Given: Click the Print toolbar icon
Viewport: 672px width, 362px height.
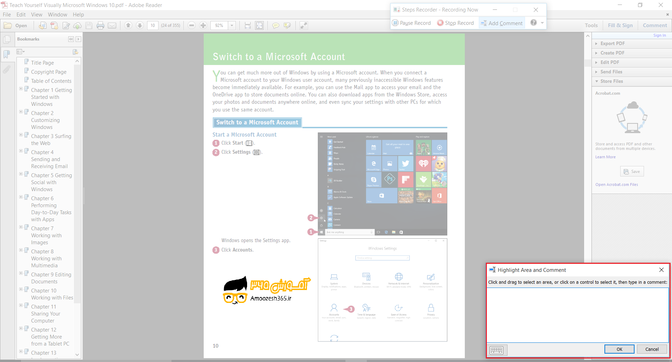Looking at the screenshot, I should point(100,26).
